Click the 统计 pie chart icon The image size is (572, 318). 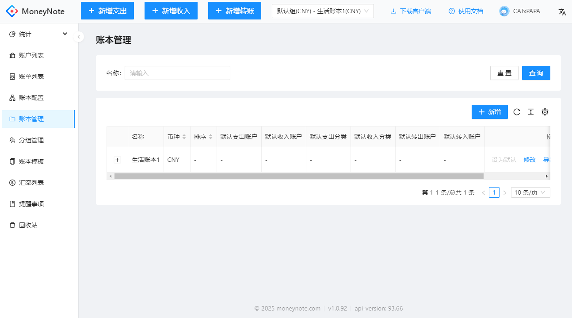coord(12,34)
